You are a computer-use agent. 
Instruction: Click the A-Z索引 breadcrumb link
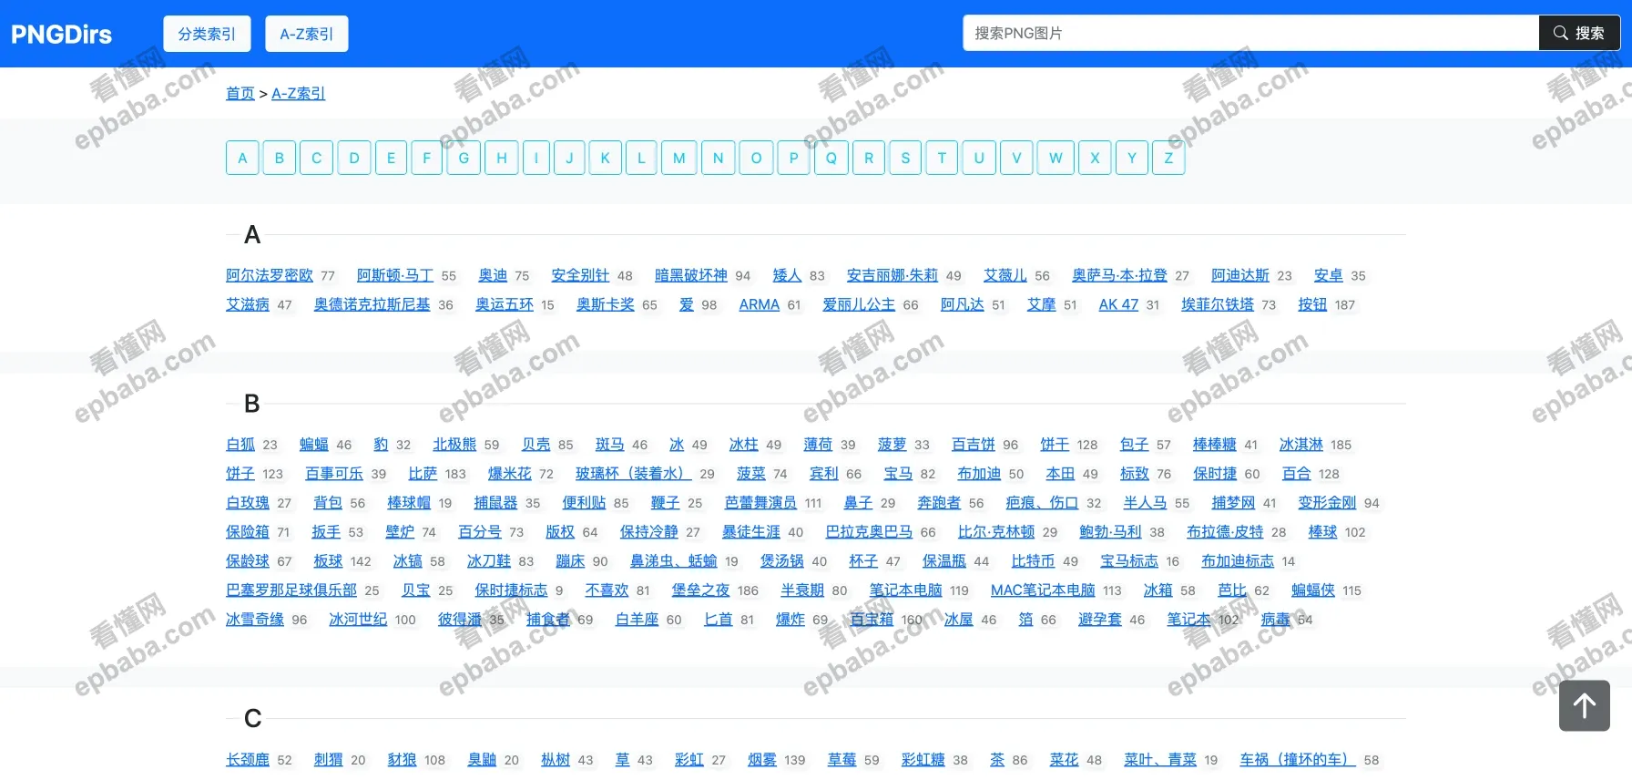tap(298, 93)
